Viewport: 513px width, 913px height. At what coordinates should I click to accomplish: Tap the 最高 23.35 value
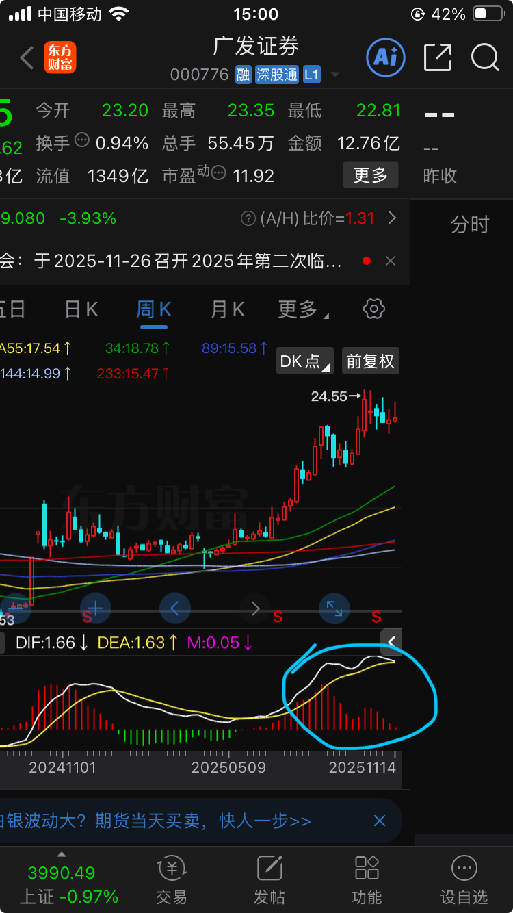tap(251, 110)
